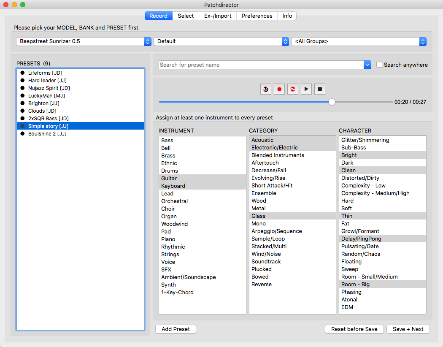This screenshot has width=443, height=347.
Task: Select Synth in the Instrument list
Action: point(202,285)
